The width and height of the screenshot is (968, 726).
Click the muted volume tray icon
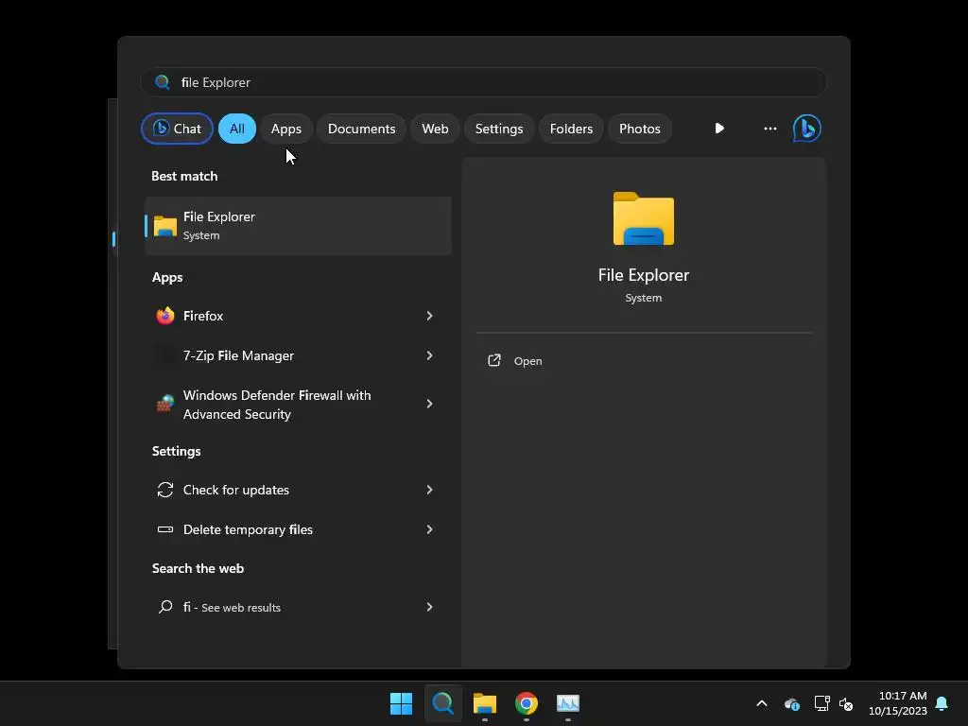[846, 703]
